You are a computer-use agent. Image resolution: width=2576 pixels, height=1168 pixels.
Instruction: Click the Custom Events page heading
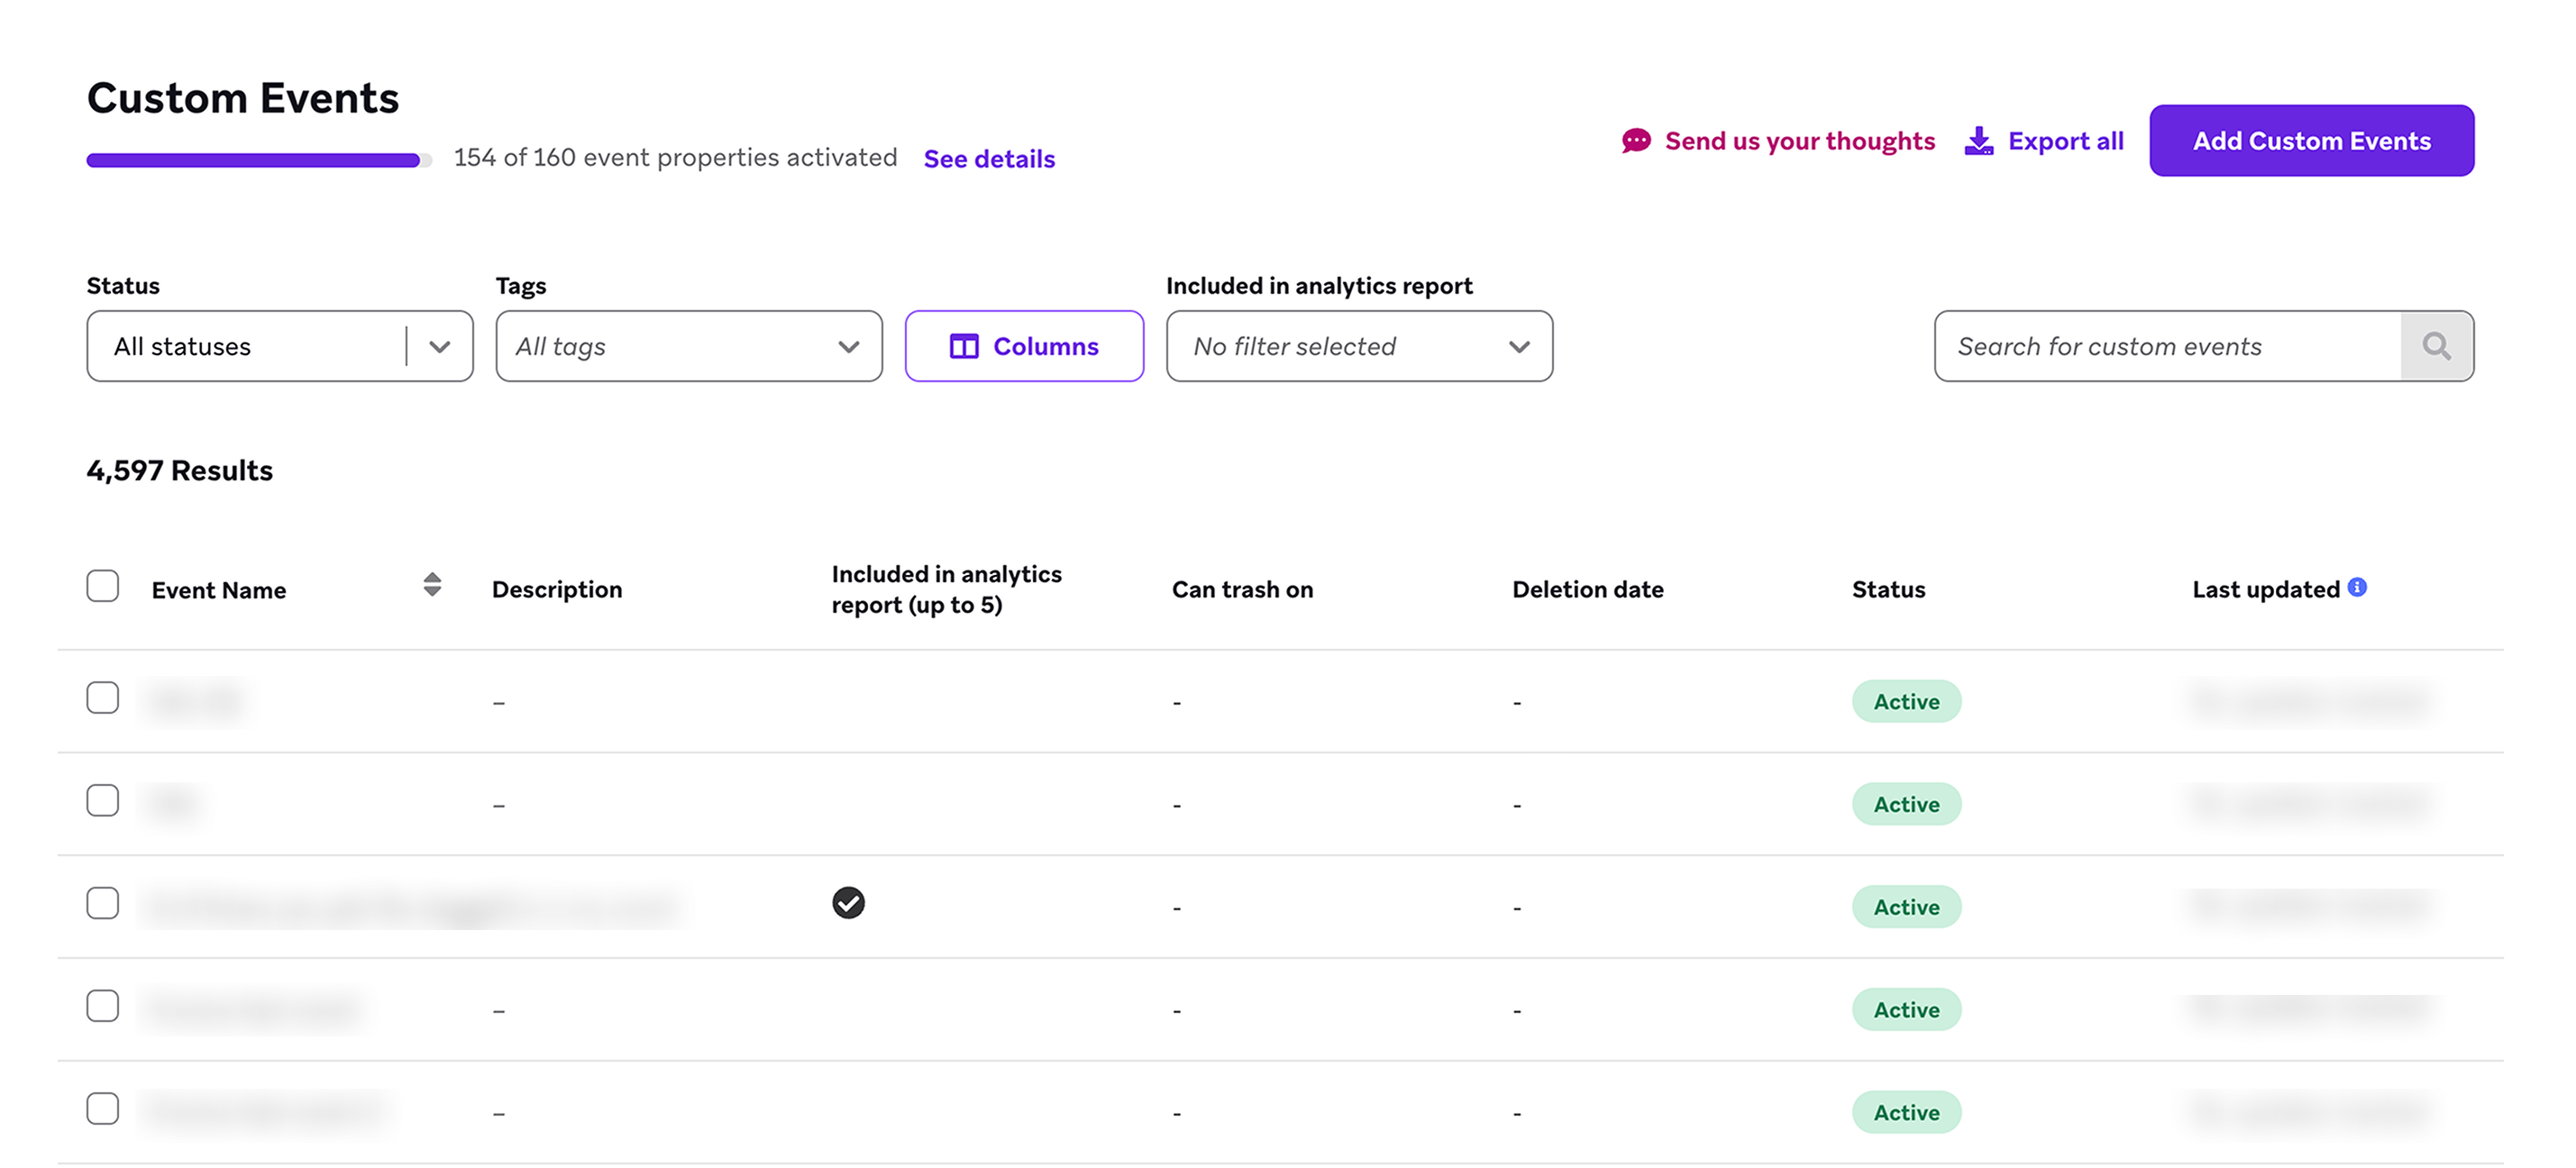243,97
